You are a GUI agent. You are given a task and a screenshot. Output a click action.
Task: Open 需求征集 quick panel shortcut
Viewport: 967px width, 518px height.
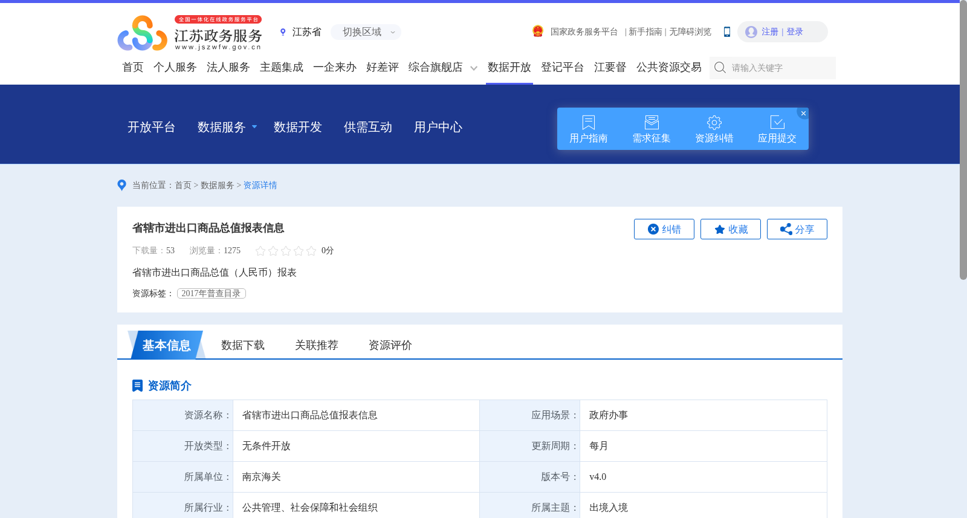tap(652, 129)
